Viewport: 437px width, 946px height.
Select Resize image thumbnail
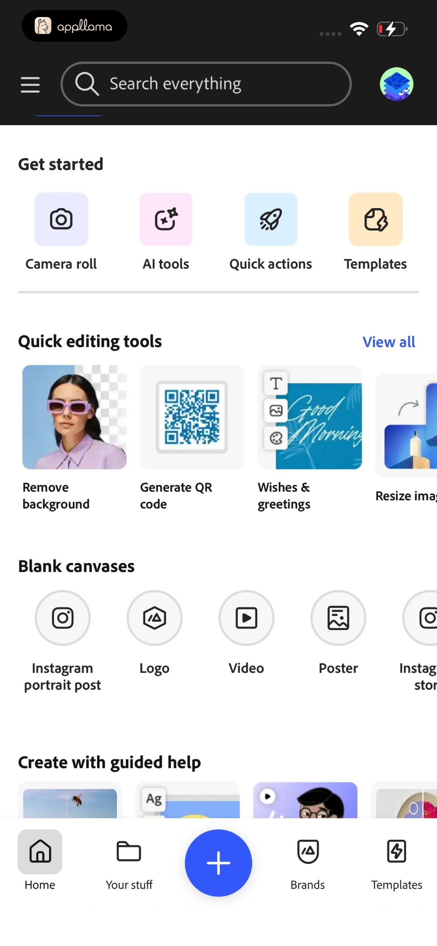[x=406, y=425]
